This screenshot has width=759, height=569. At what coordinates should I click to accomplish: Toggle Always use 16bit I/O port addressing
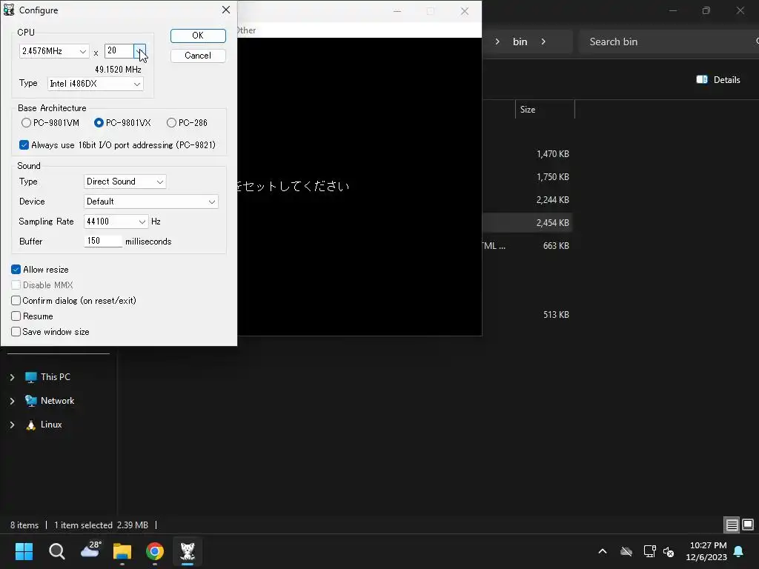pyautogui.click(x=117, y=145)
